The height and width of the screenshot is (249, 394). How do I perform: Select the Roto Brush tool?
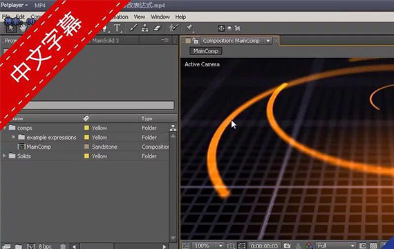[173, 28]
